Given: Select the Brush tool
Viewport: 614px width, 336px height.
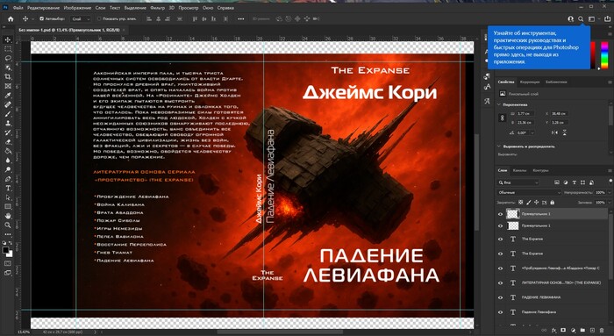Looking at the screenshot, I should 8,114.
